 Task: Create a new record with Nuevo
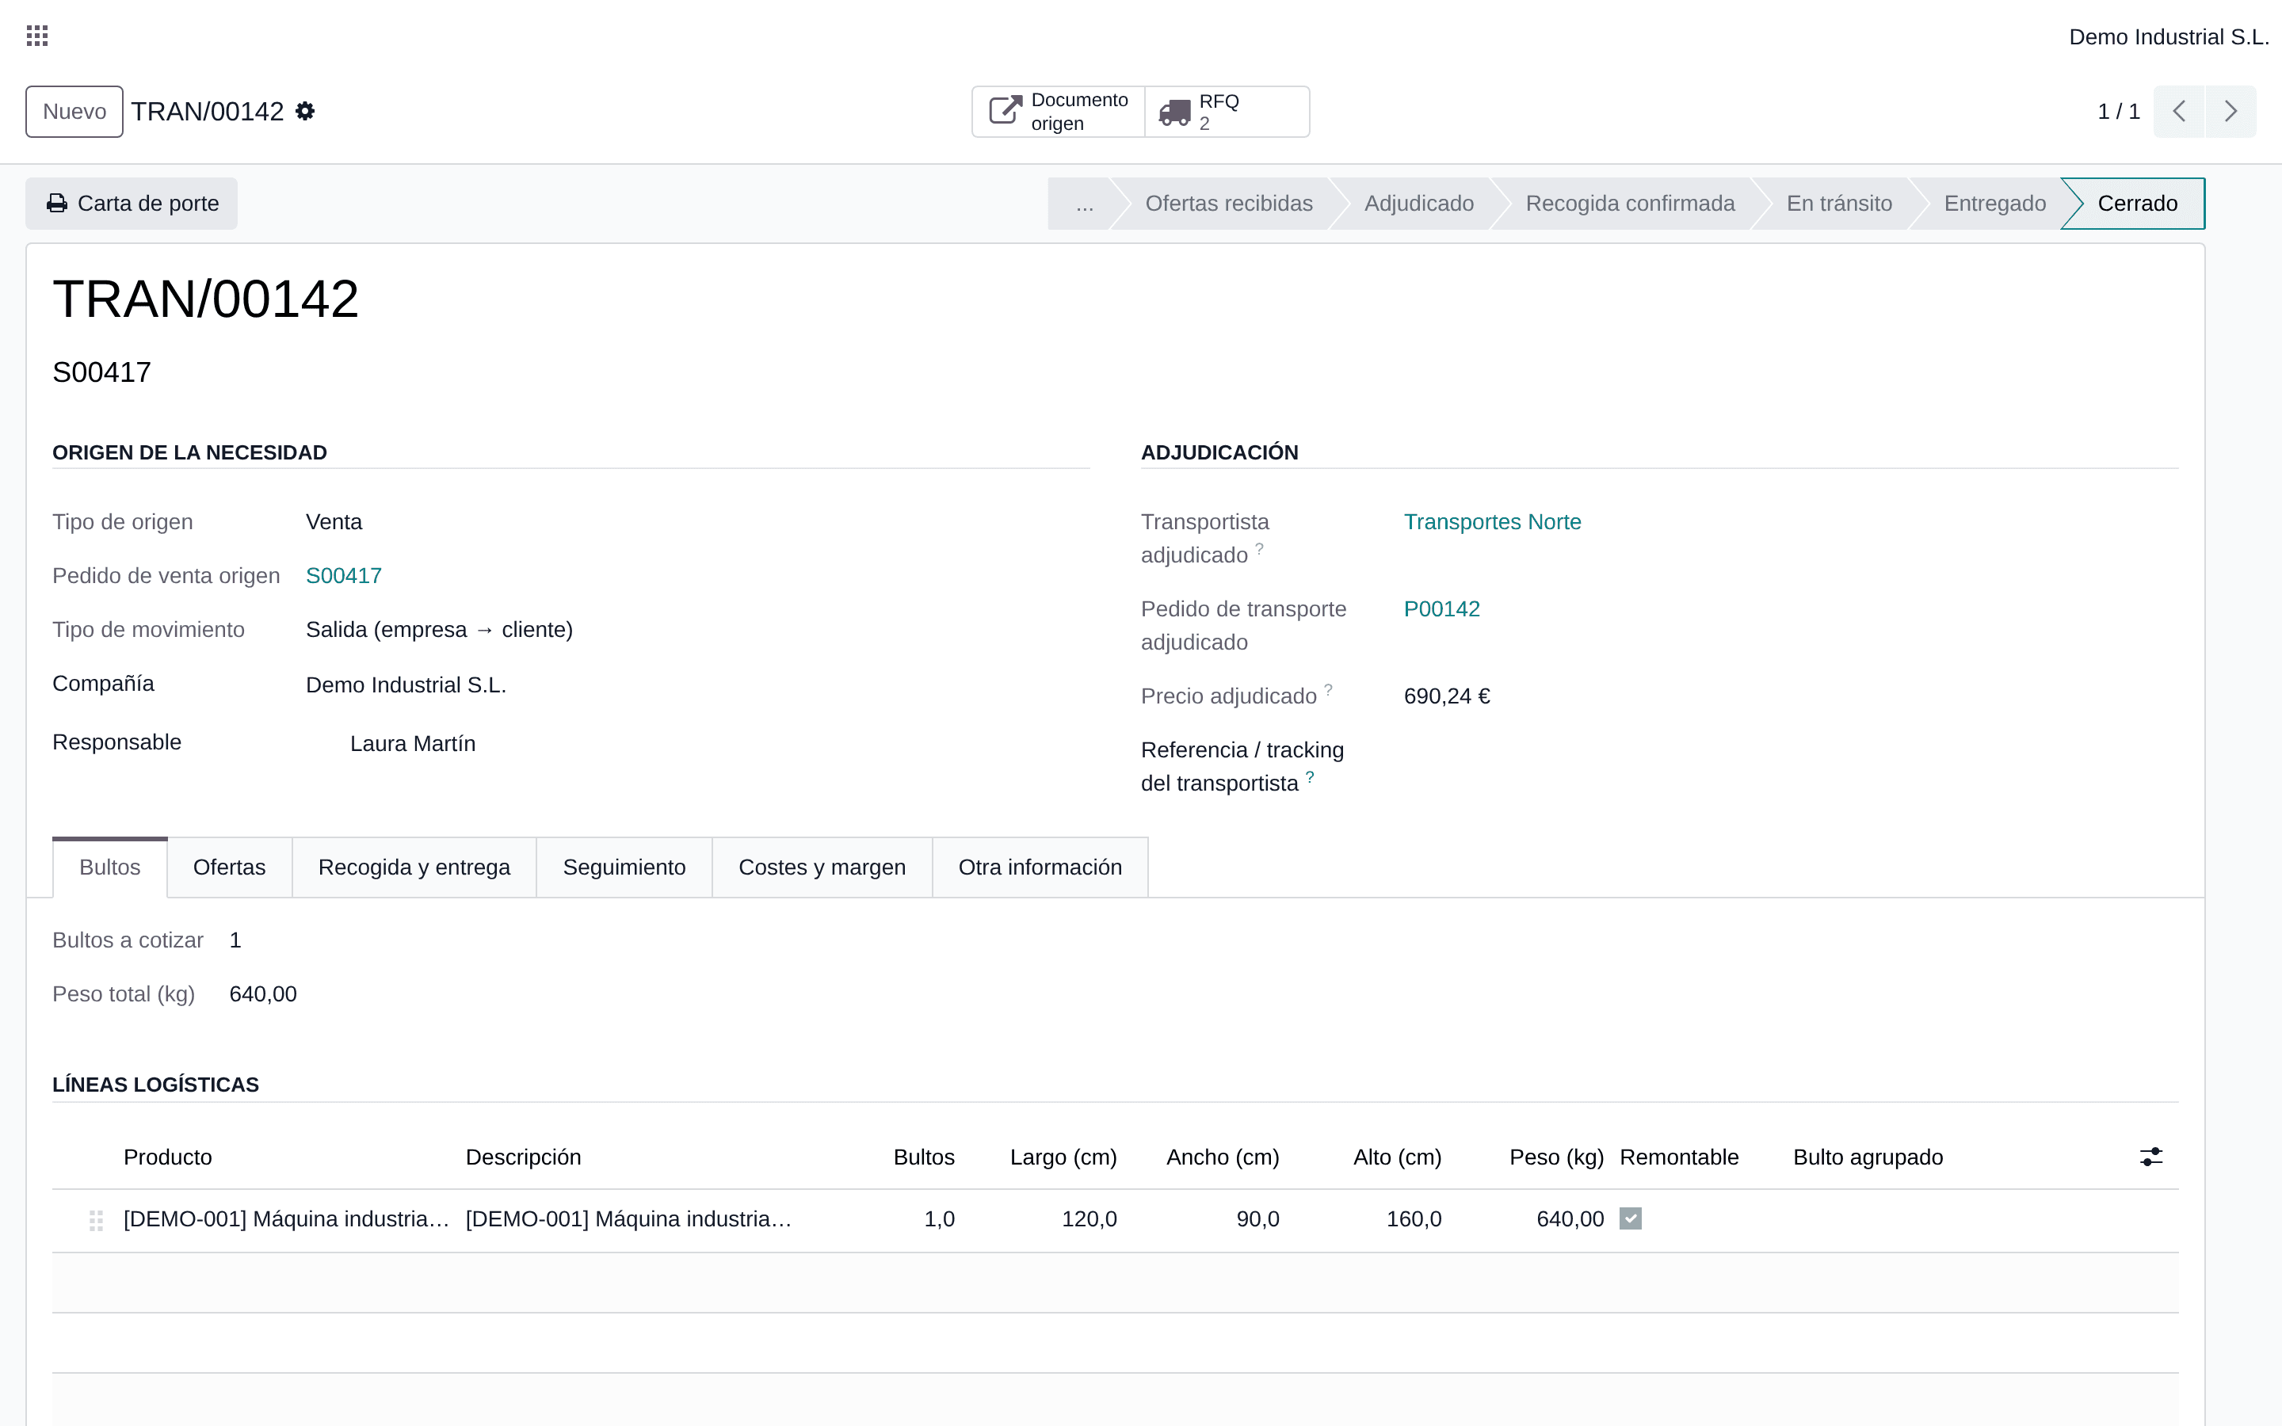click(x=74, y=111)
